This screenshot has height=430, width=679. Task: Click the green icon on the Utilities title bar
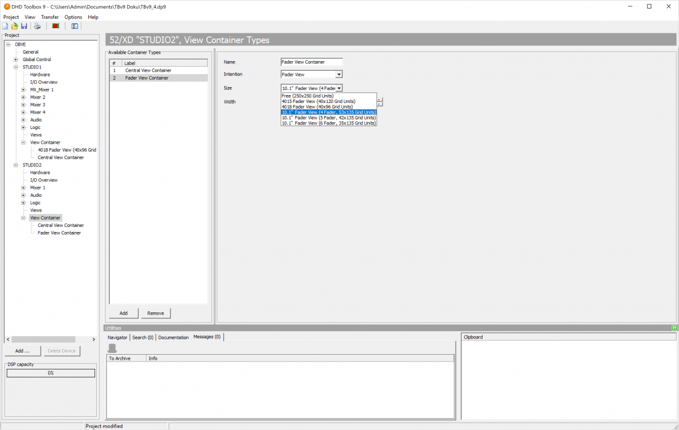click(673, 327)
